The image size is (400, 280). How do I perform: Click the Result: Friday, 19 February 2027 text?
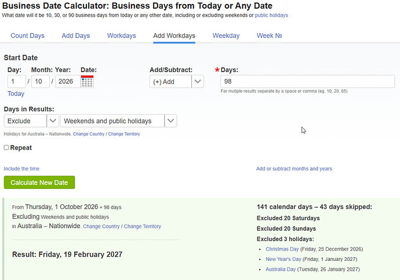[67, 254]
